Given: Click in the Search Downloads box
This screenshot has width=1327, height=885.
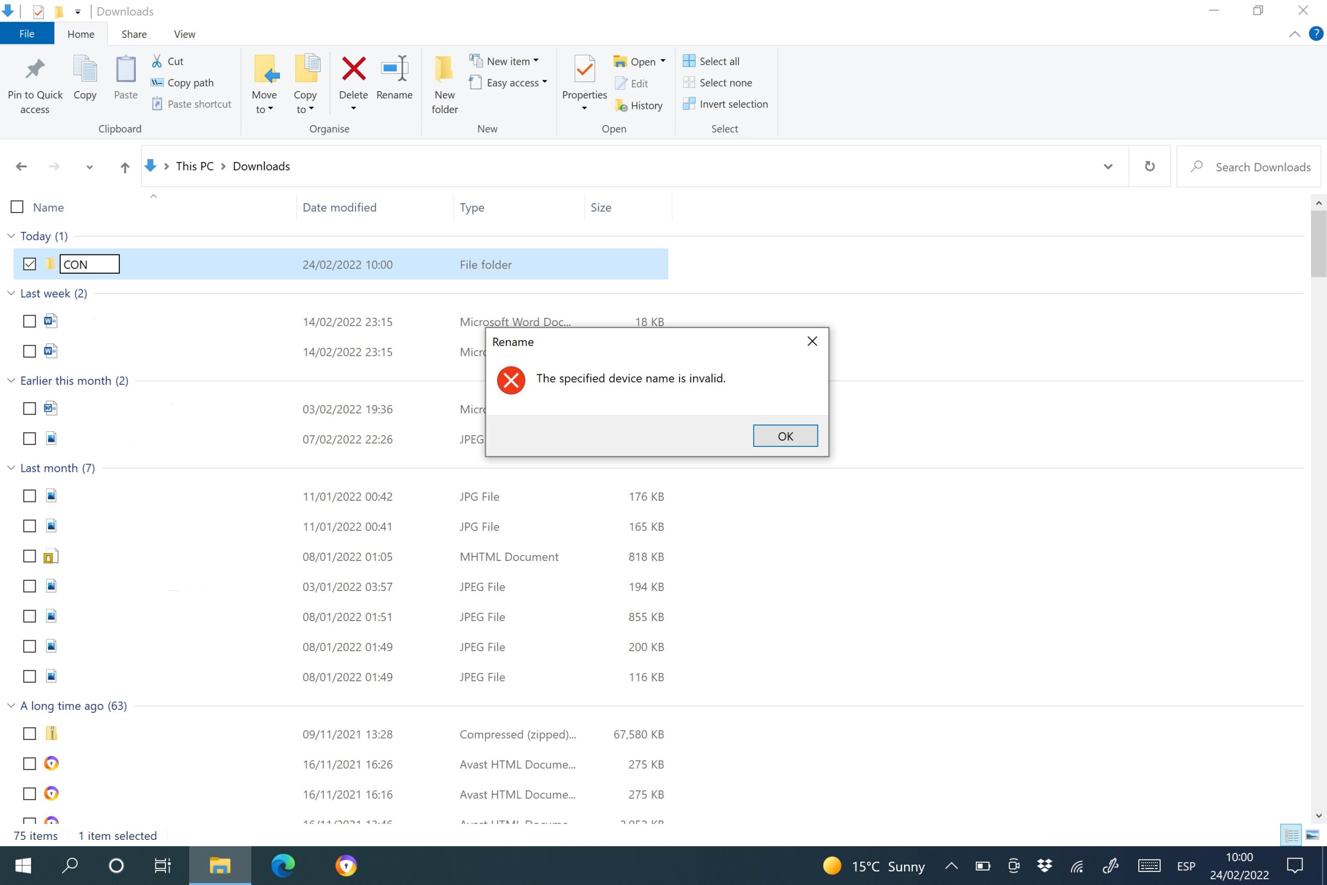Looking at the screenshot, I should coord(1248,166).
